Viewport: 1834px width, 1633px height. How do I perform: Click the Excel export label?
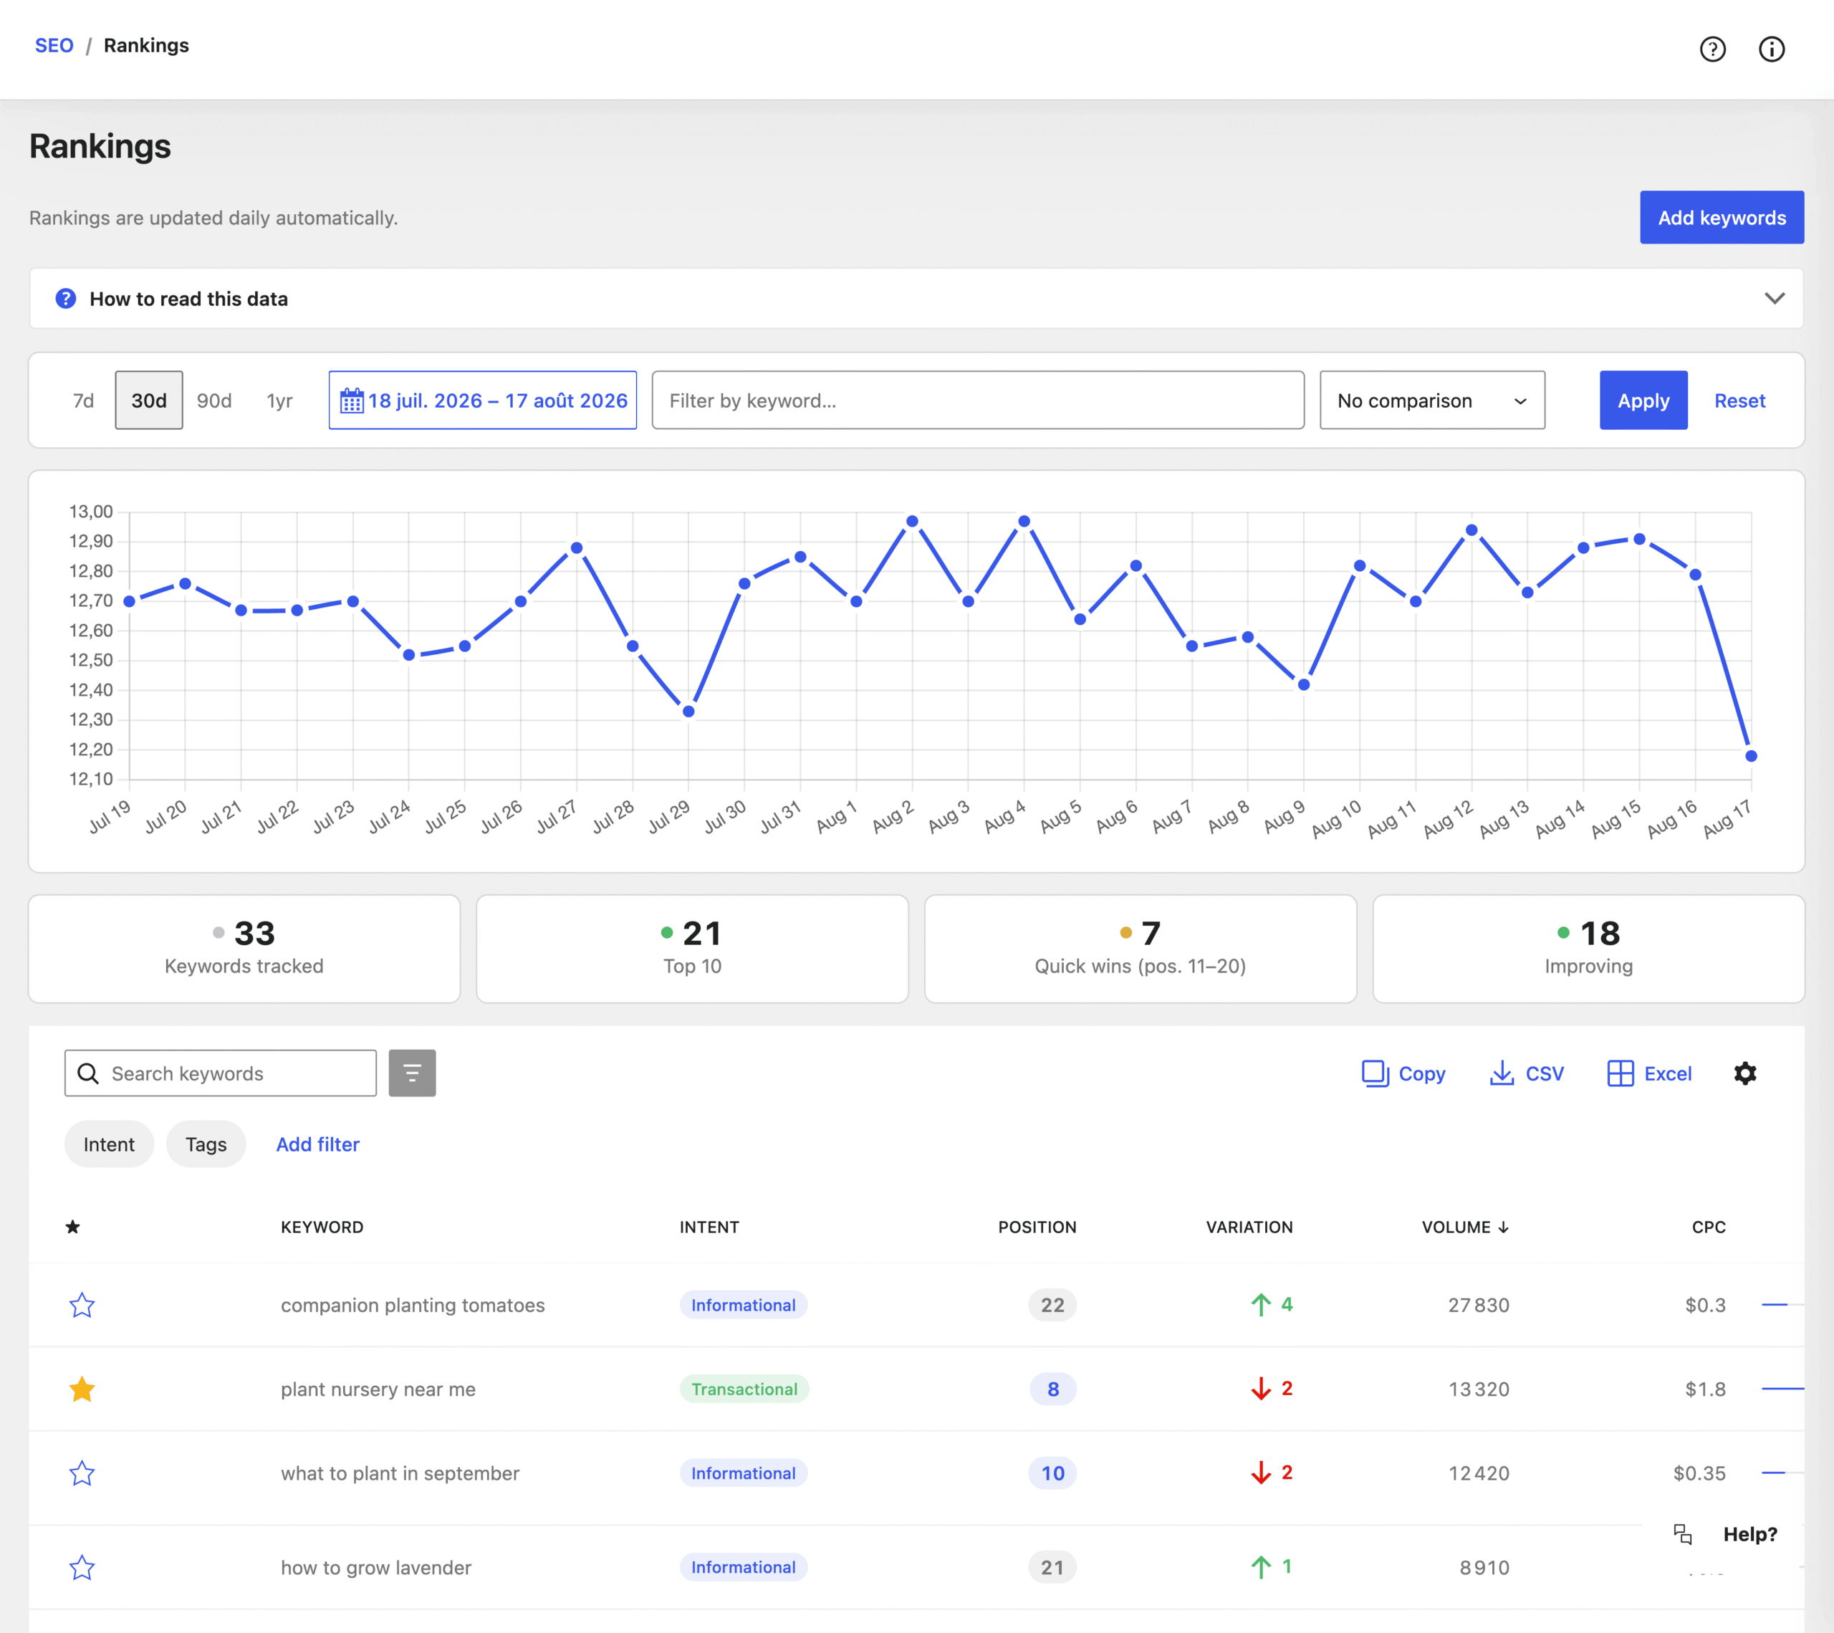[1668, 1073]
